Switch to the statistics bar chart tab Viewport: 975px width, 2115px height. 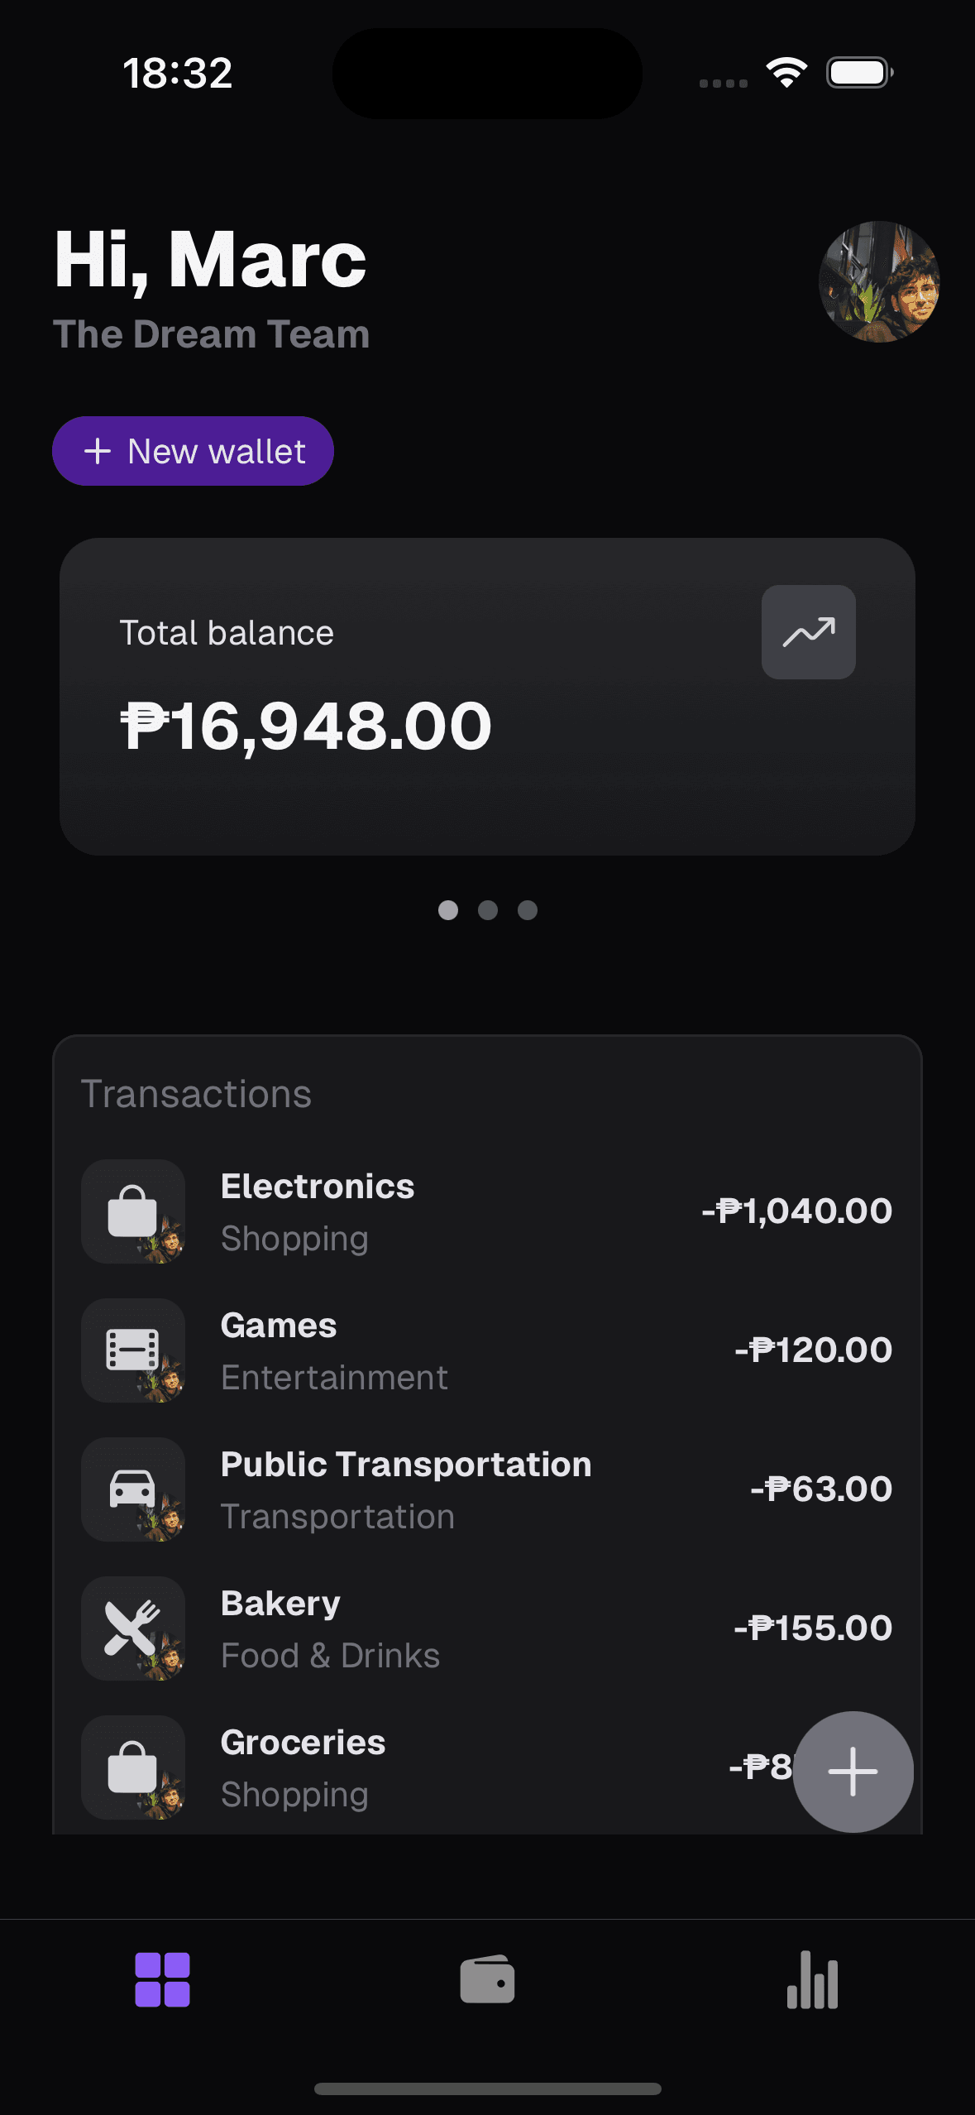pyautogui.click(x=812, y=1979)
